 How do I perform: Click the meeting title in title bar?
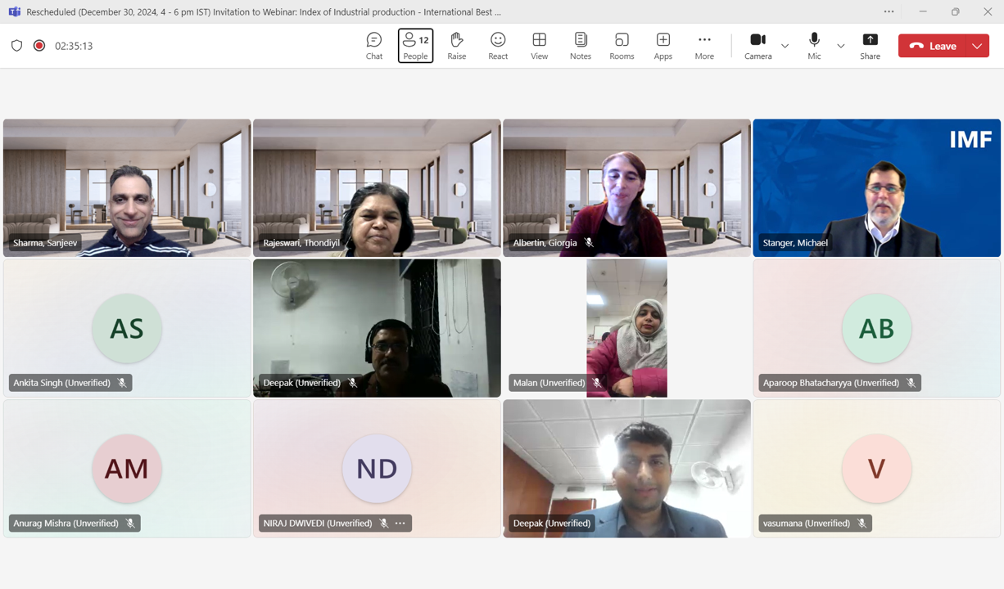tap(264, 11)
